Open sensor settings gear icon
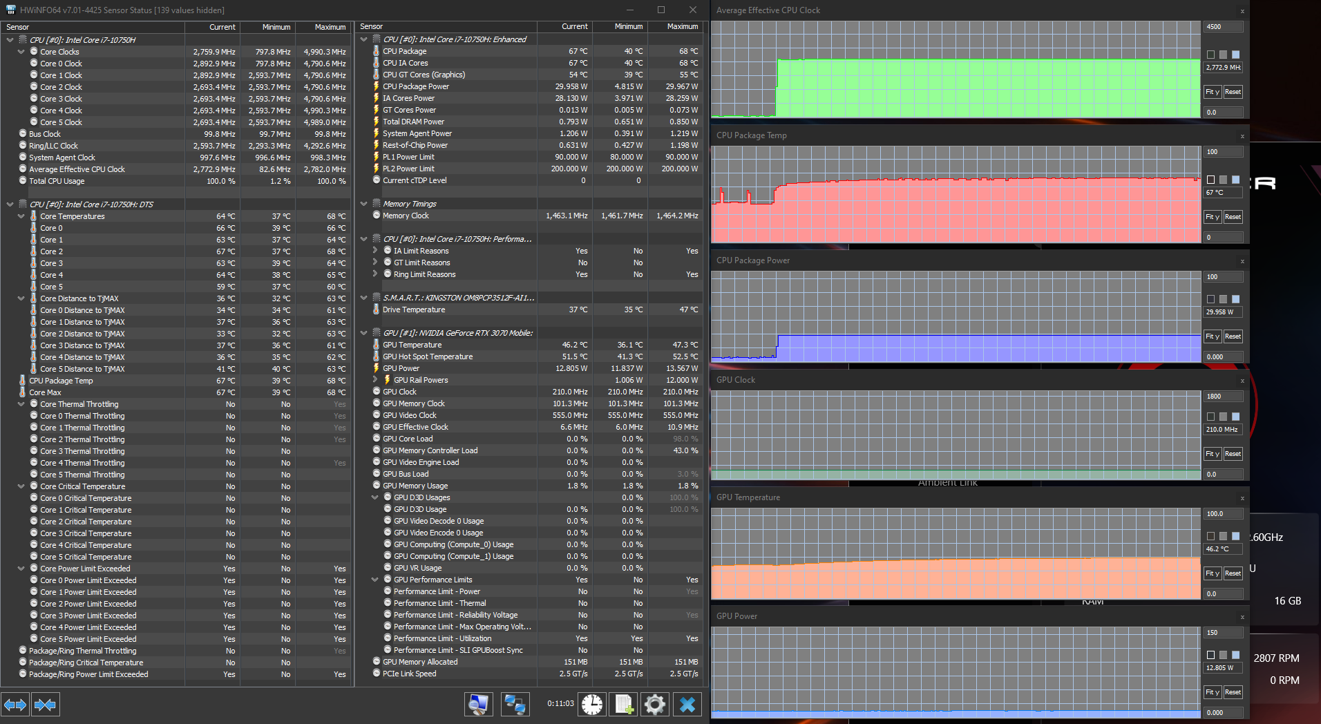Image resolution: width=1321 pixels, height=724 pixels. coord(654,704)
